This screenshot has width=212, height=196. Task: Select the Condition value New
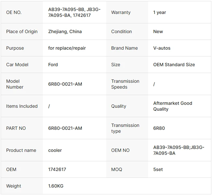tap(158, 31)
